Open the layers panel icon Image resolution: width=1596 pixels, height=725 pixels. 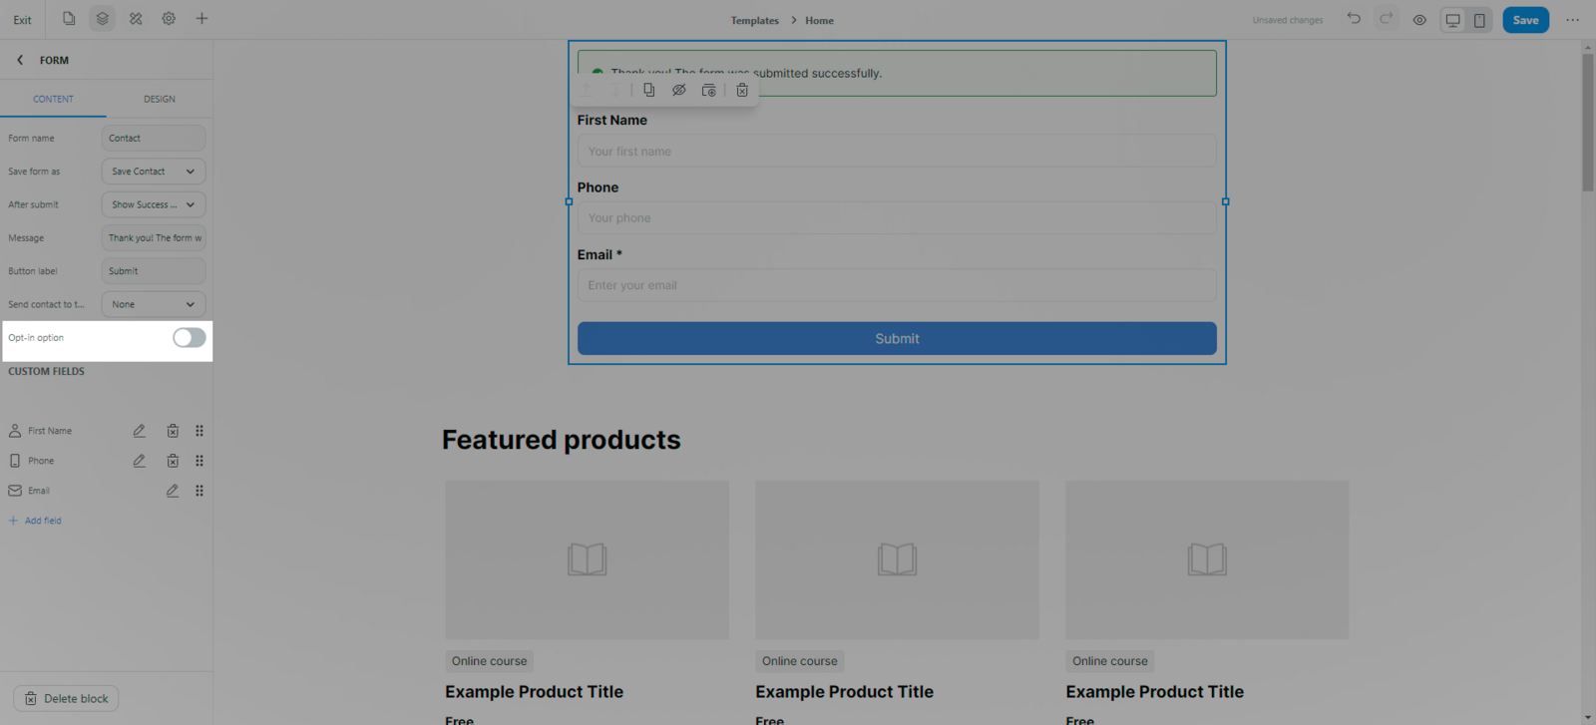[x=102, y=19]
